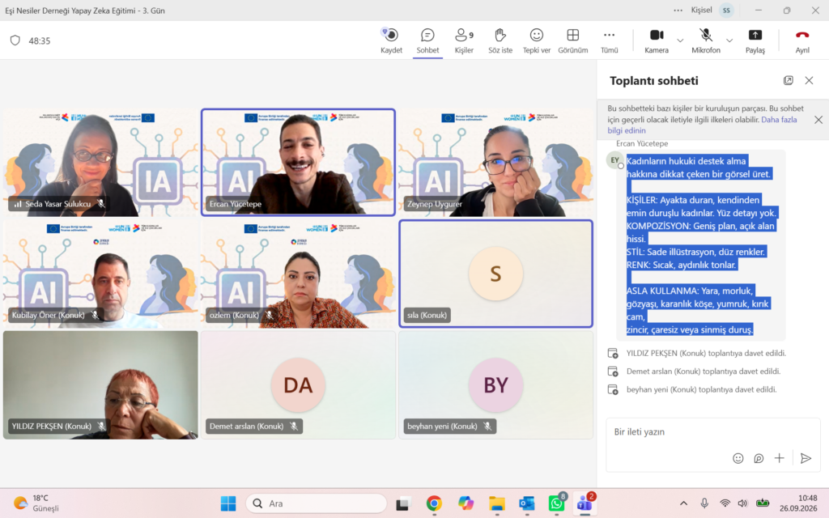Leave the meeting with Ayrıl
The width and height of the screenshot is (829, 518).
pyautogui.click(x=802, y=40)
